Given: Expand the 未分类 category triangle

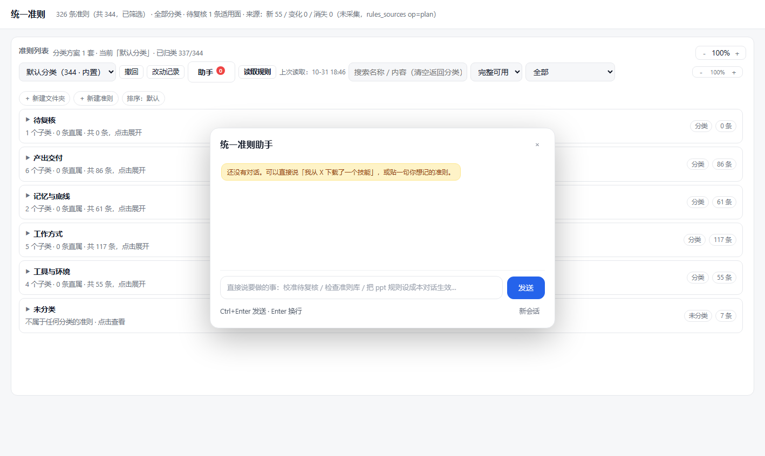Looking at the screenshot, I should pos(28,309).
